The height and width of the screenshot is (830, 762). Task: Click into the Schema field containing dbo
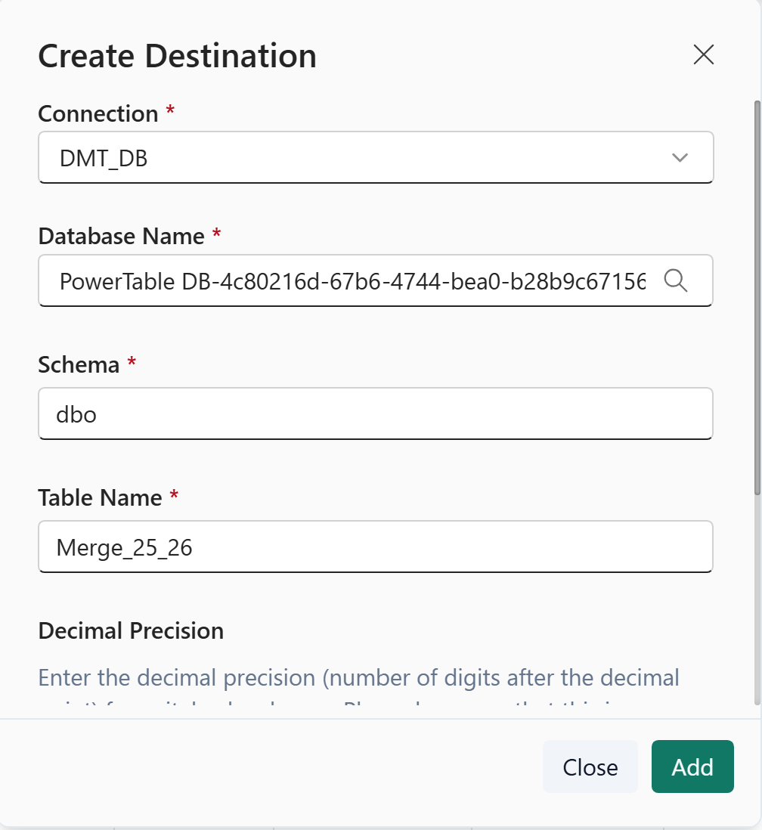(x=375, y=414)
